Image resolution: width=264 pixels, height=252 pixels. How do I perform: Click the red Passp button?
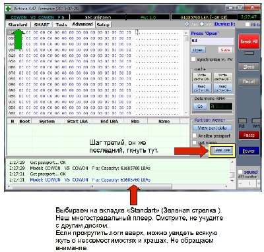pyautogui.click(x=249, y=135)
